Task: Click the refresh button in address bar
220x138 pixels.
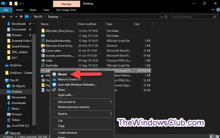Action: pos(166,17)
